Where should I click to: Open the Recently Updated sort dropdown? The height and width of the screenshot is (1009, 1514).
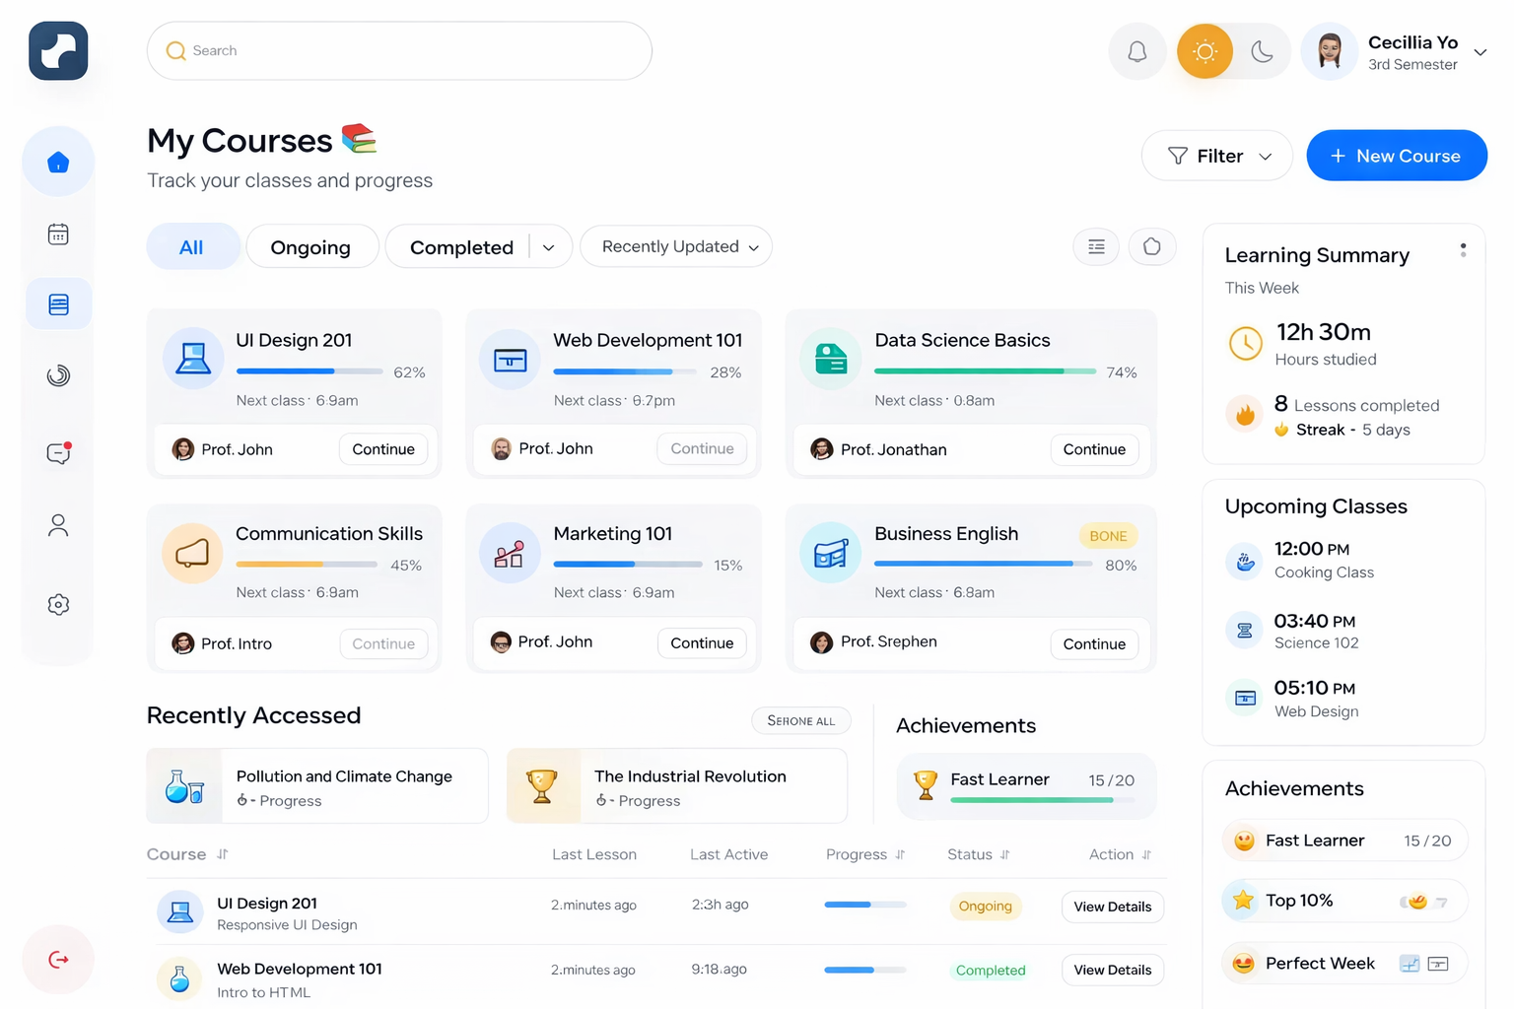[x=675, y=246]
